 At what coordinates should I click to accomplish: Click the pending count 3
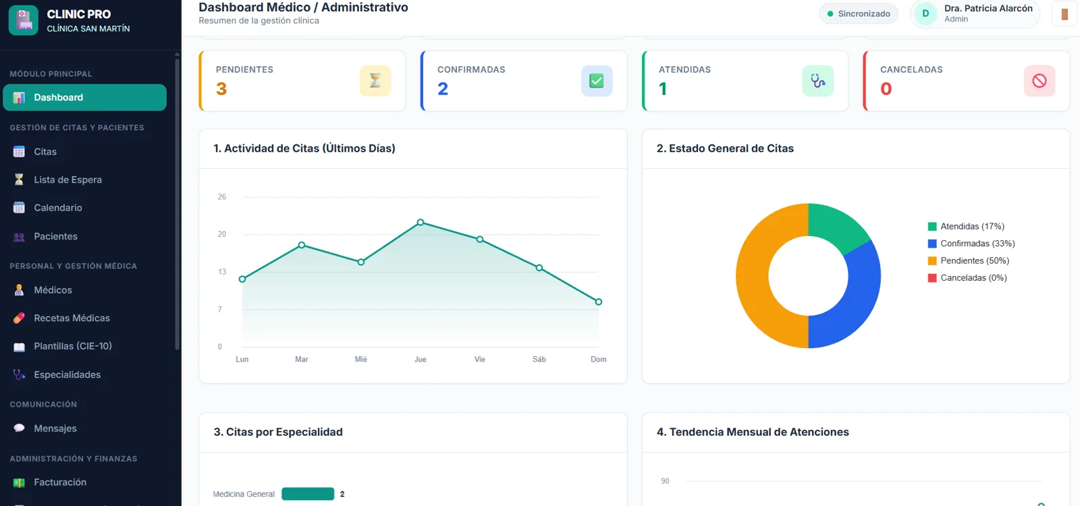pyautogui.click(x=221, y=89)
